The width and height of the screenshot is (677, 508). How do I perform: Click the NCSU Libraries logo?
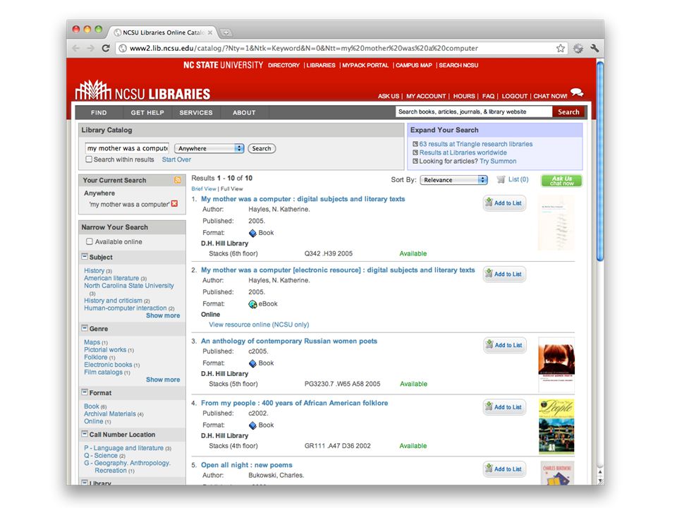pyautogui.click(x=142, y=90)
